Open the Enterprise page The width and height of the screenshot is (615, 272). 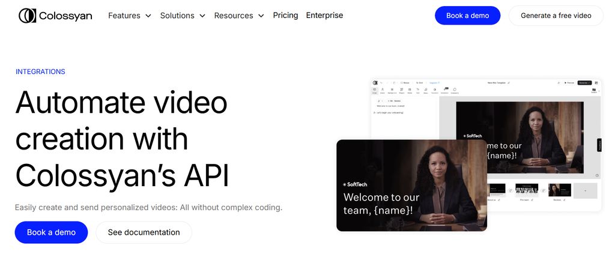(x=324, y=15)
